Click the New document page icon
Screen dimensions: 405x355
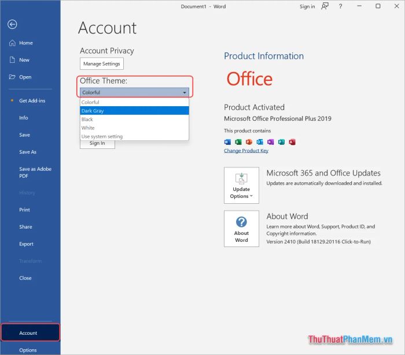pyautogui.click(x=12, y=60)
